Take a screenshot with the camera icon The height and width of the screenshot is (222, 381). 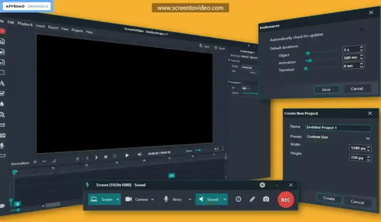tap(266, 199)
